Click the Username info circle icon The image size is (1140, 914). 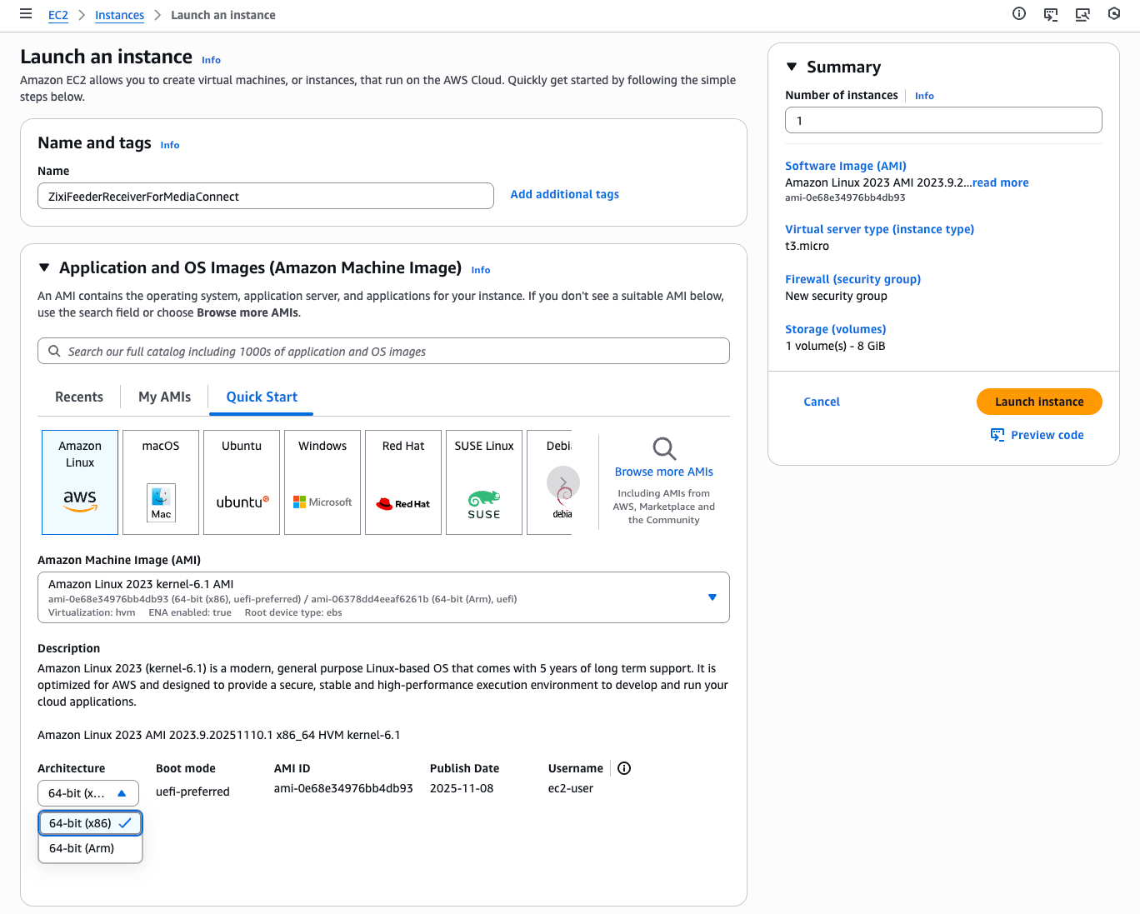pyautogui.click(x=624, y=768)
